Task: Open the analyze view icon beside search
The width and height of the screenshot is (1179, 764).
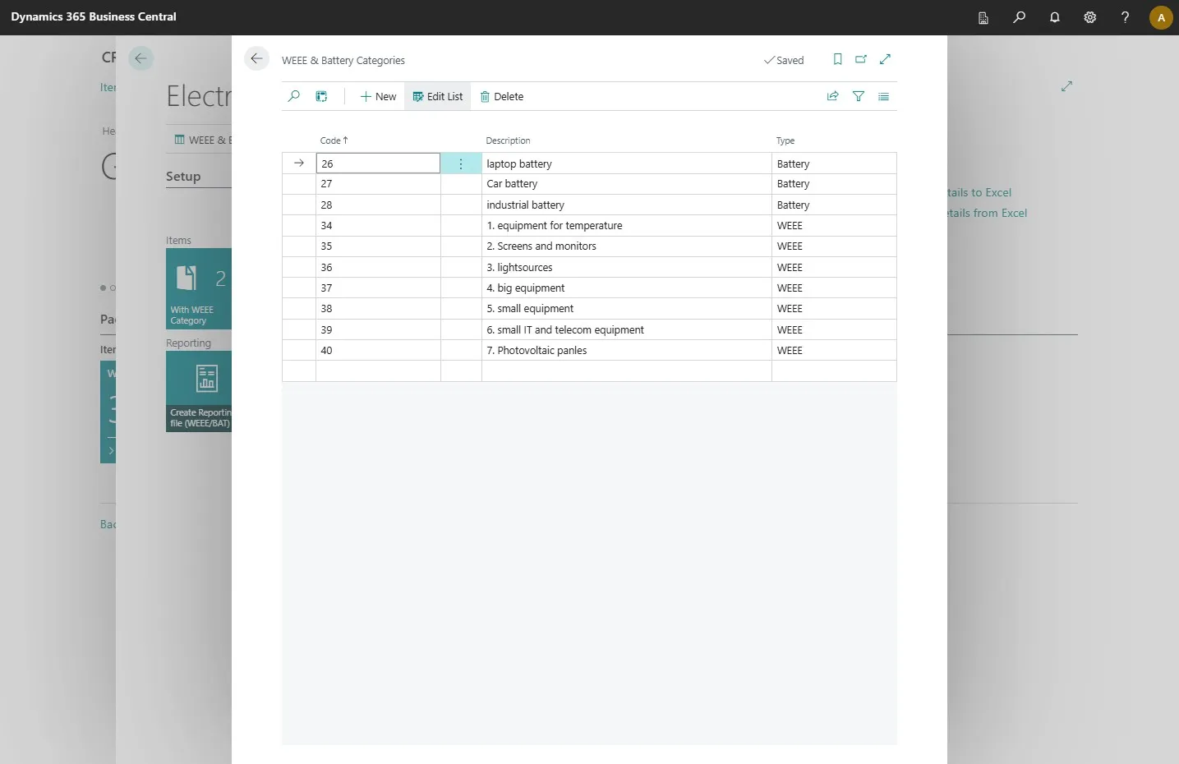Action: [321, 96]
